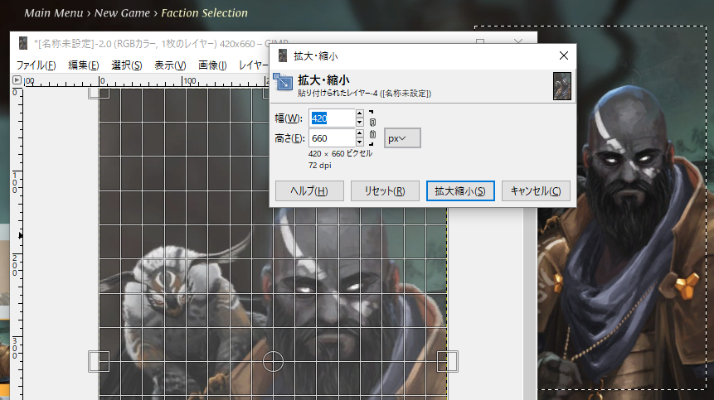Click Faction Selection breadcrumb text
Image resolution: width=714 pixels, height=400 pixels.
(x=205, y=12)
